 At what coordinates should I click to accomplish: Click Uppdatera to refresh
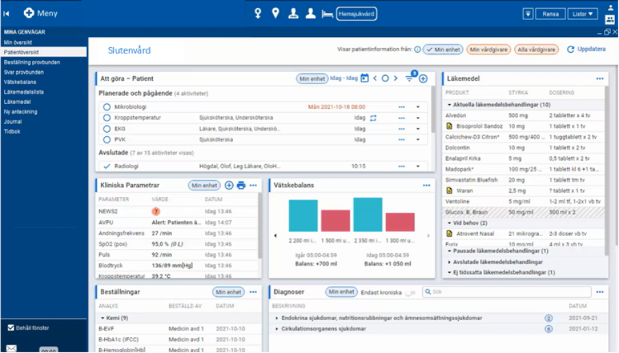coord(586,49)
